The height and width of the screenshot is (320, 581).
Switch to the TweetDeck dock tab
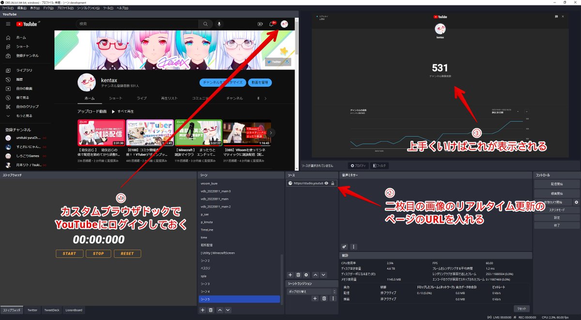click(x=51, y=310)
